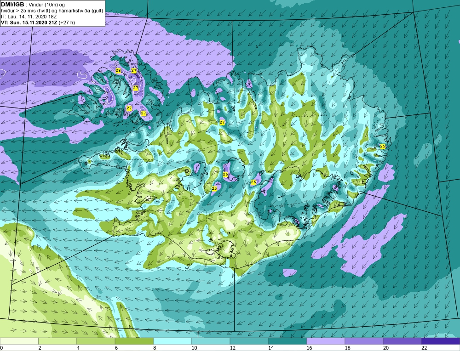Choose the aqua 10–12 m/s legend swatch

pyautogui.click(x=211, y=341)
